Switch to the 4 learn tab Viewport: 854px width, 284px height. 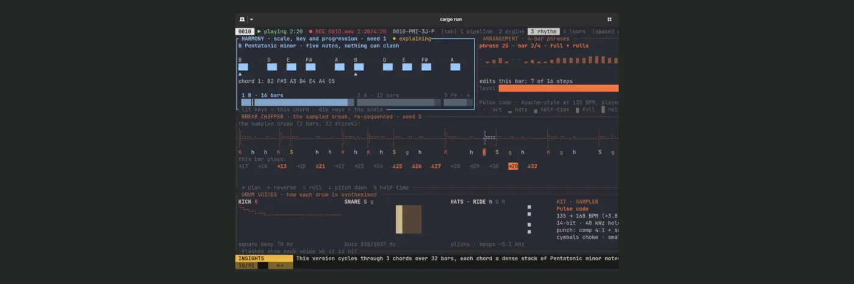pos(574,31)
